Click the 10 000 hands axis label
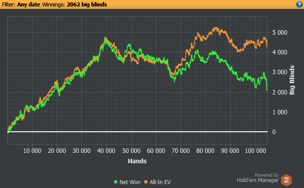This screenshot has height=188, width=304. tap(32, 151)
